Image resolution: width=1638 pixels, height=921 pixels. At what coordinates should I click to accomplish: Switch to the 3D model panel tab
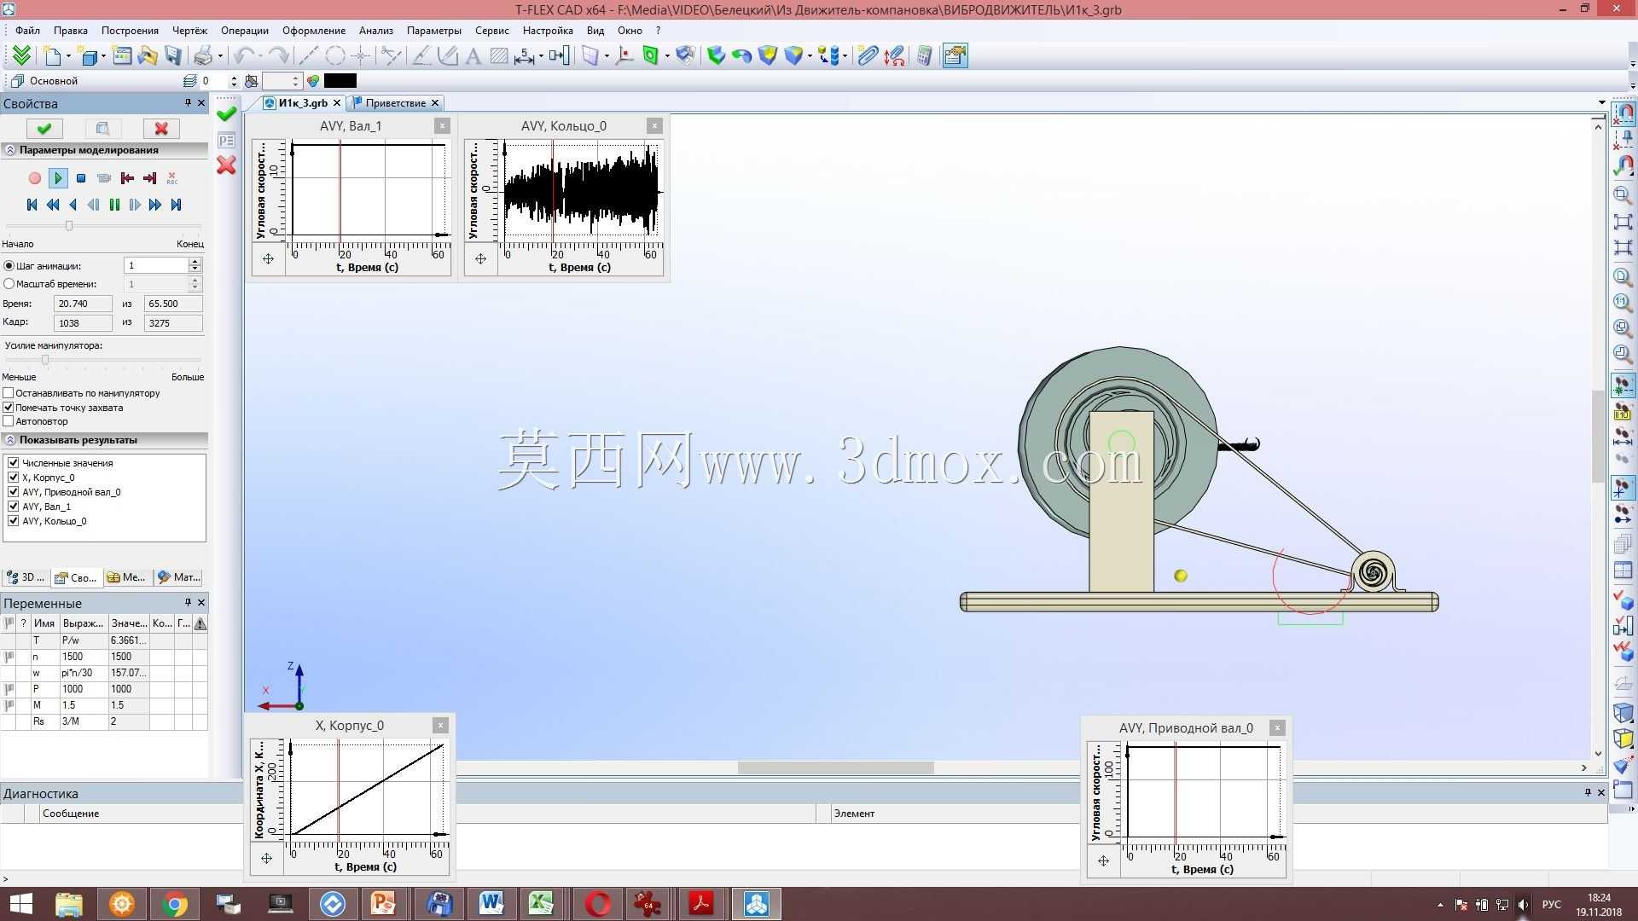[26, 577]
